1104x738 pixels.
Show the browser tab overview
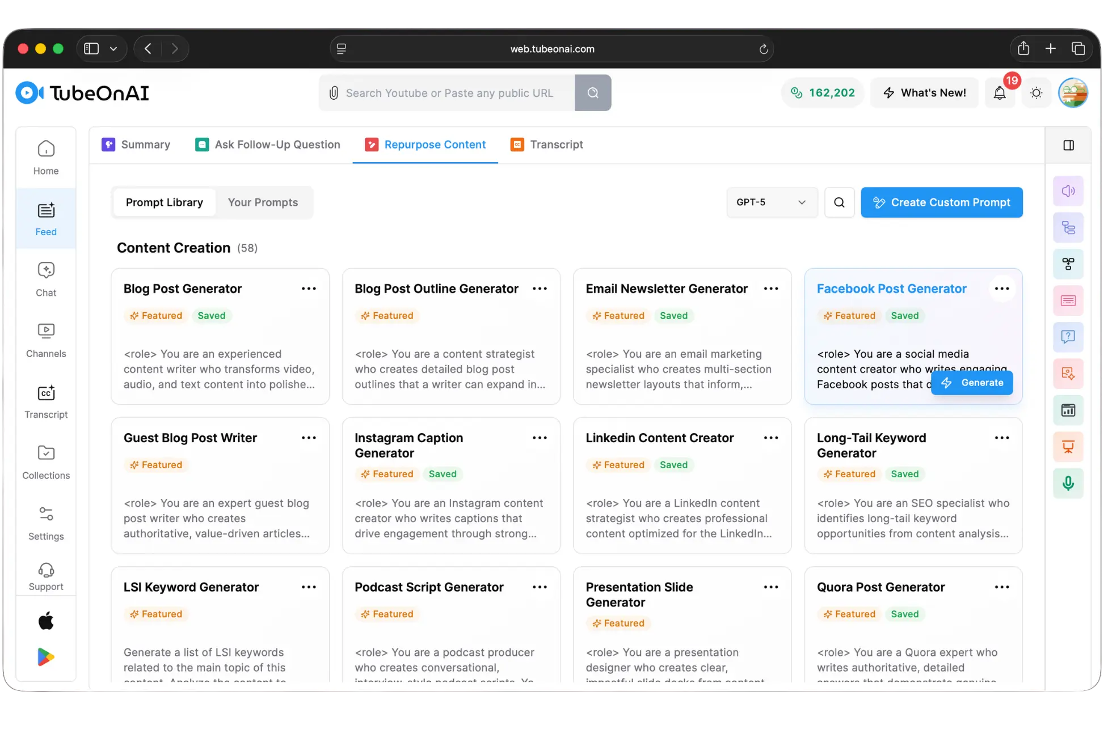click(x=1078, y=49)
